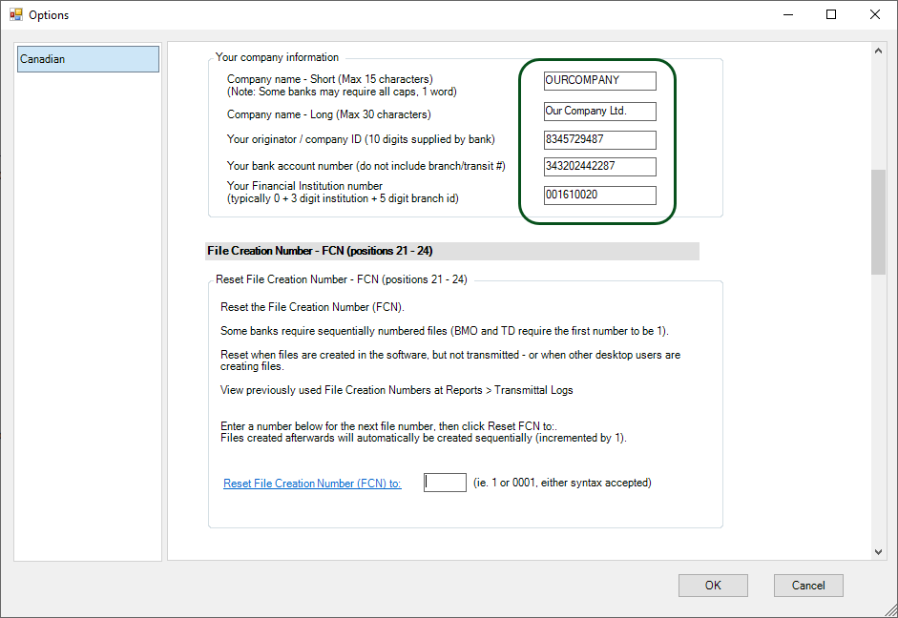
Task: Select the Canadian settings category
Action: [87, 58]
